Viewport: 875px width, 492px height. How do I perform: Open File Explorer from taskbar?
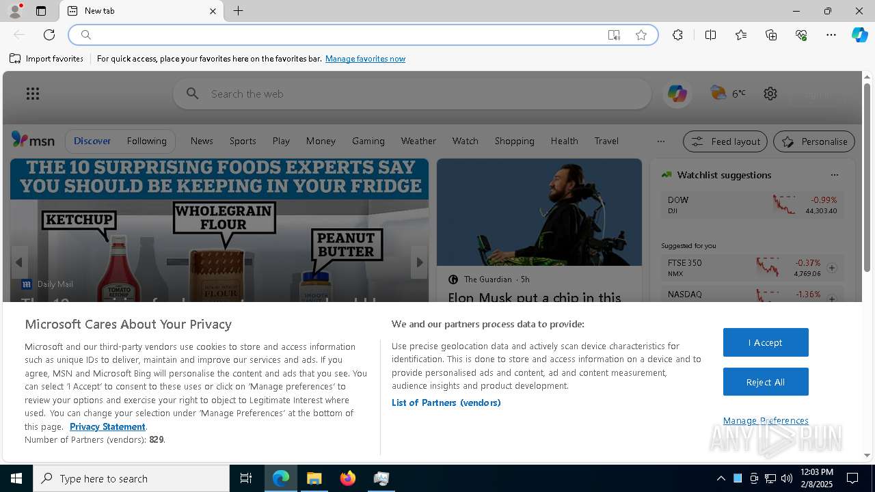(x=314, y=478)
